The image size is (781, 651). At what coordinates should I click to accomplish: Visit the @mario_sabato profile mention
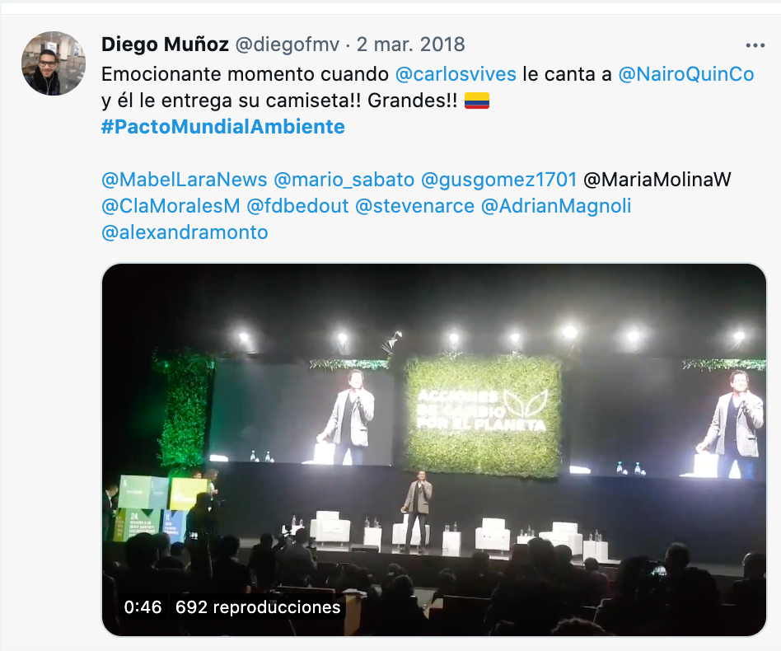click(x=344, y=180)
